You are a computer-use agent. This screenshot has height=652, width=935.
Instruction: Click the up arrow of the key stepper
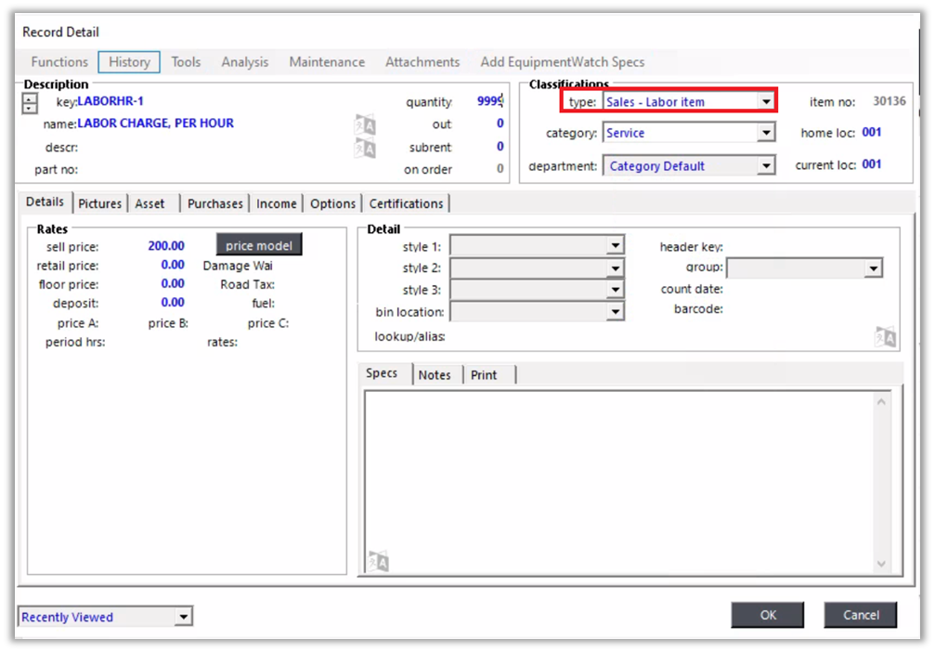tap(30, 98)
